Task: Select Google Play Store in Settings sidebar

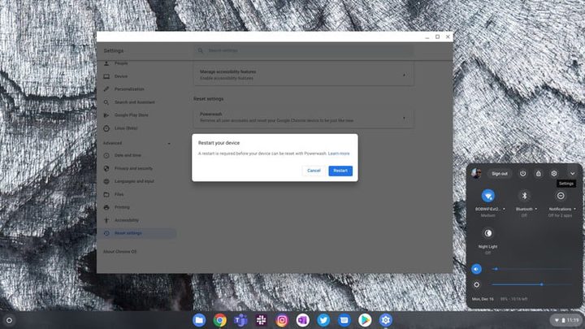Action: click(x=132, y=115)
